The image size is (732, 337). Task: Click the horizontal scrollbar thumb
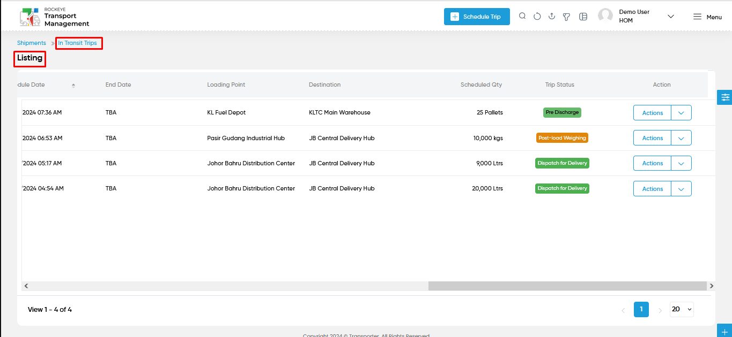(567, 286)
